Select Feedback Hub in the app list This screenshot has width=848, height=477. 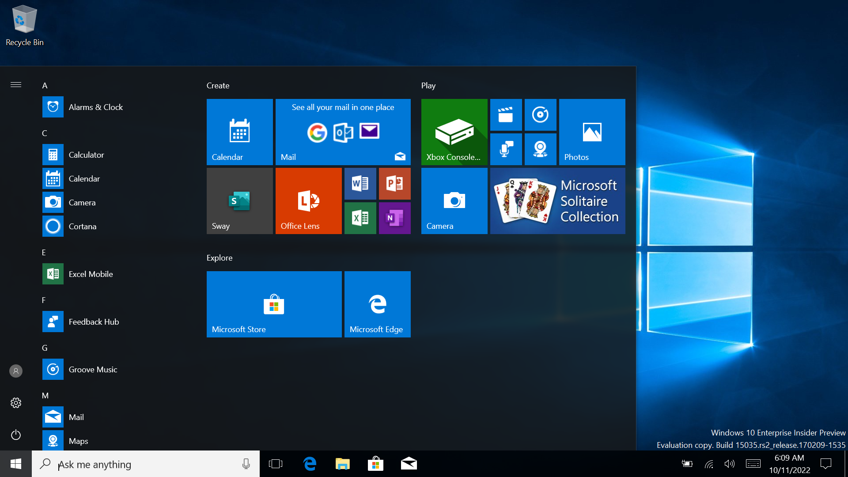94,322
